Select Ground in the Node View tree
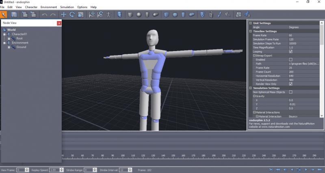The image size is (325, 173). (x=21, y=47)
